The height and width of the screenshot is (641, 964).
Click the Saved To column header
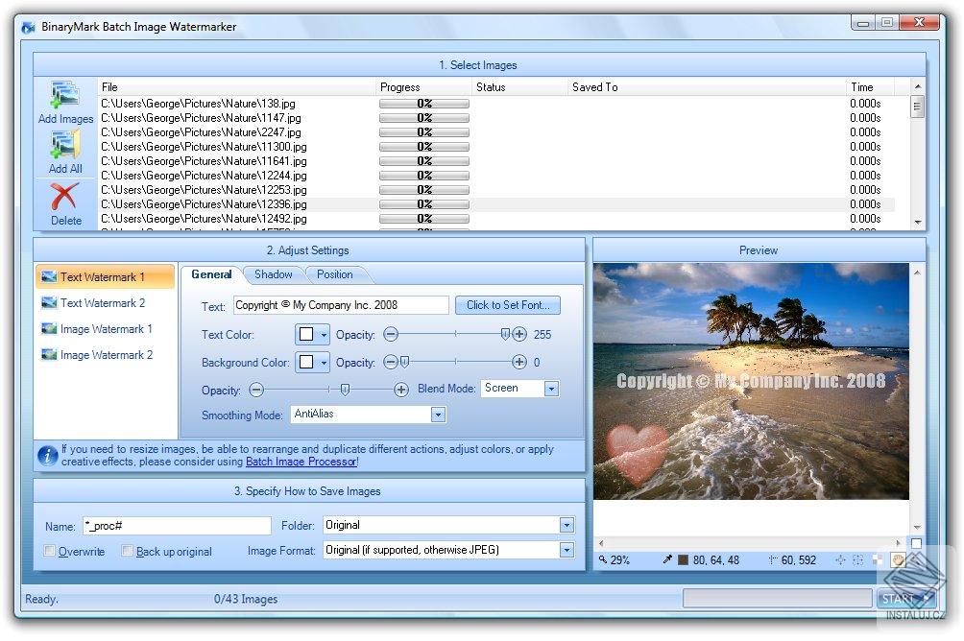(707, 87)
